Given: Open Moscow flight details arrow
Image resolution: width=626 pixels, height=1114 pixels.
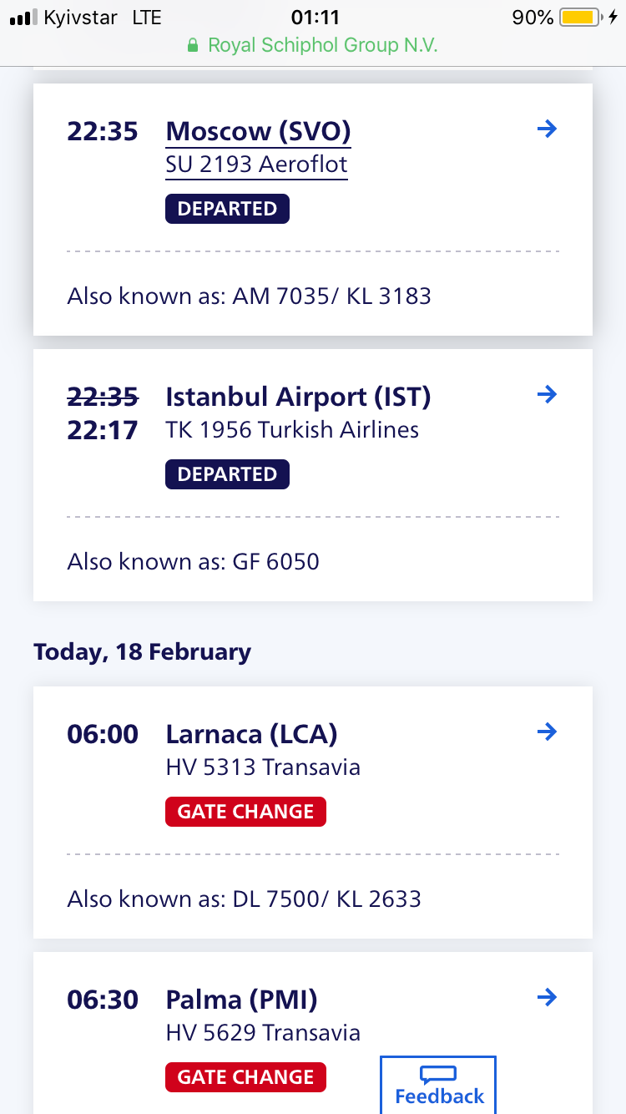Looking at the screenshot, I should pos(547,129).
